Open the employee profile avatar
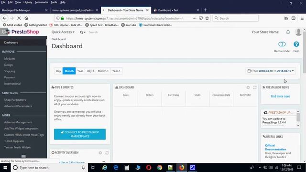Image resolution: width=306 pixels, height=172 pixels. point(298,32)
